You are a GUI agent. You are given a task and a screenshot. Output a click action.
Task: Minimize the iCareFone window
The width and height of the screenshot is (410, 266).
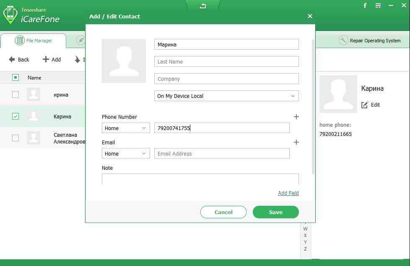391,5
